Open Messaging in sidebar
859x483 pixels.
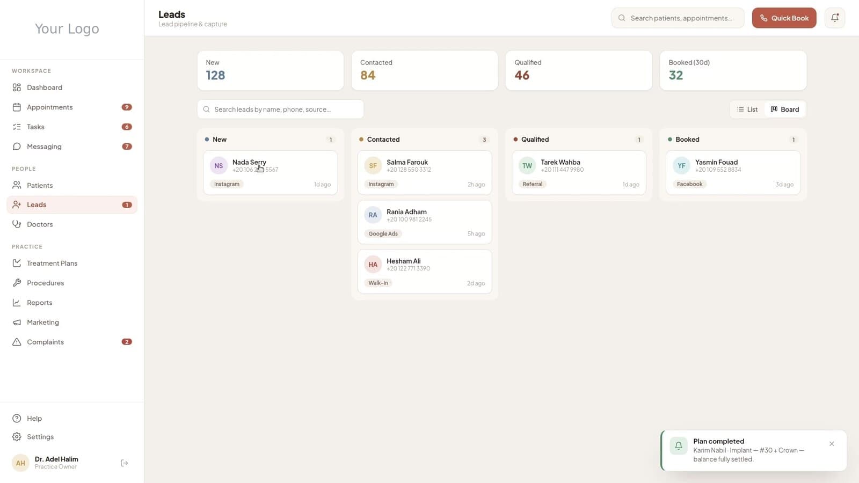coord(72,147)
